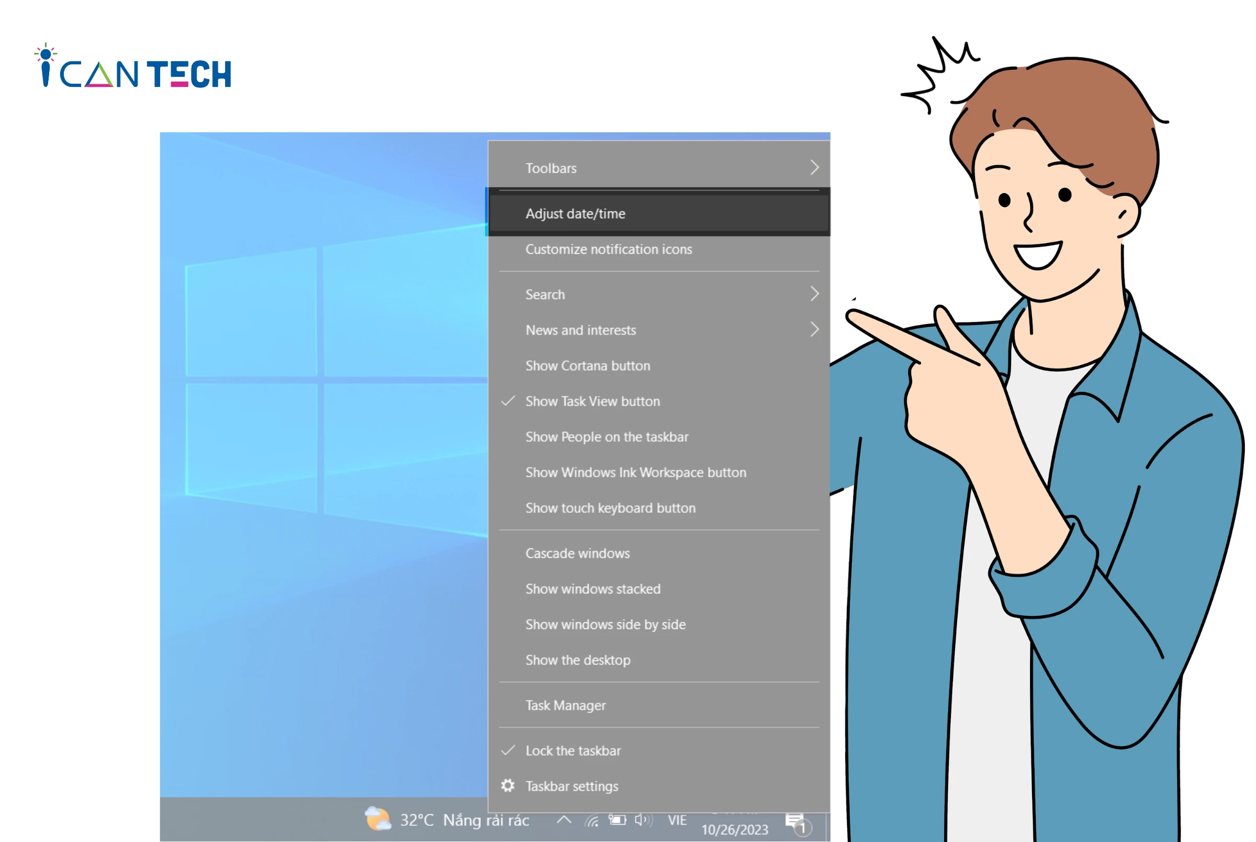
Task: Expand News and interests chevron
Action: (814, 329)
